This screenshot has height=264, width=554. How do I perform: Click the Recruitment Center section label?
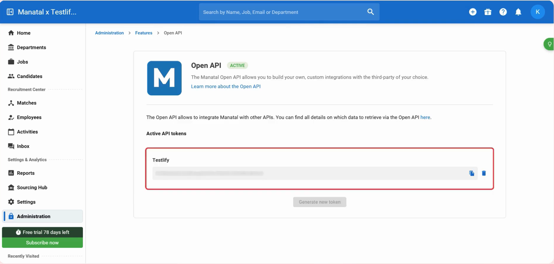(27, 90)
